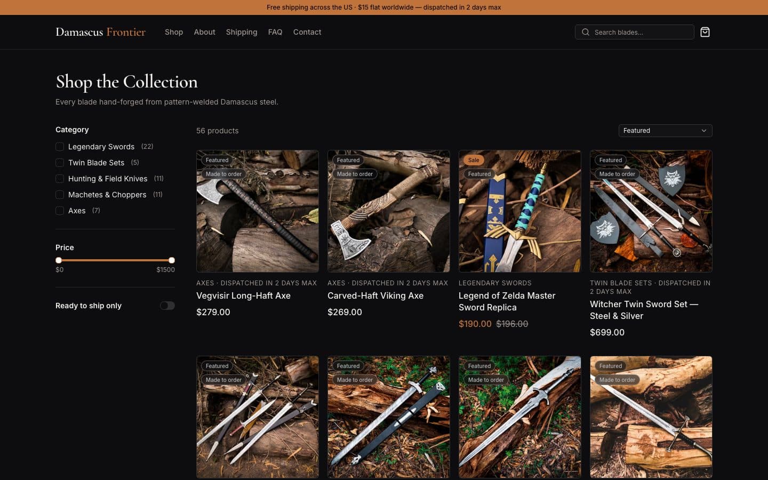Image resolution: width=768 pixels, height=480 pixels.
Task: Click the Damascus Frontier logo
Action: point(100,32)
